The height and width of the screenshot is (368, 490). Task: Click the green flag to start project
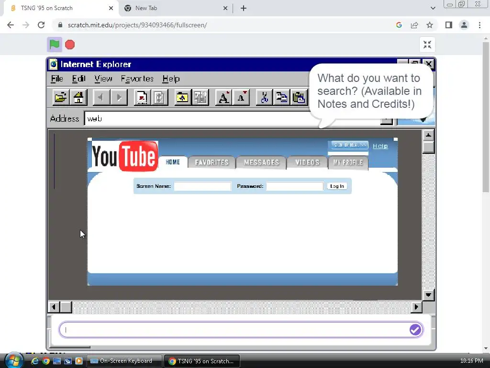[55, 45]
